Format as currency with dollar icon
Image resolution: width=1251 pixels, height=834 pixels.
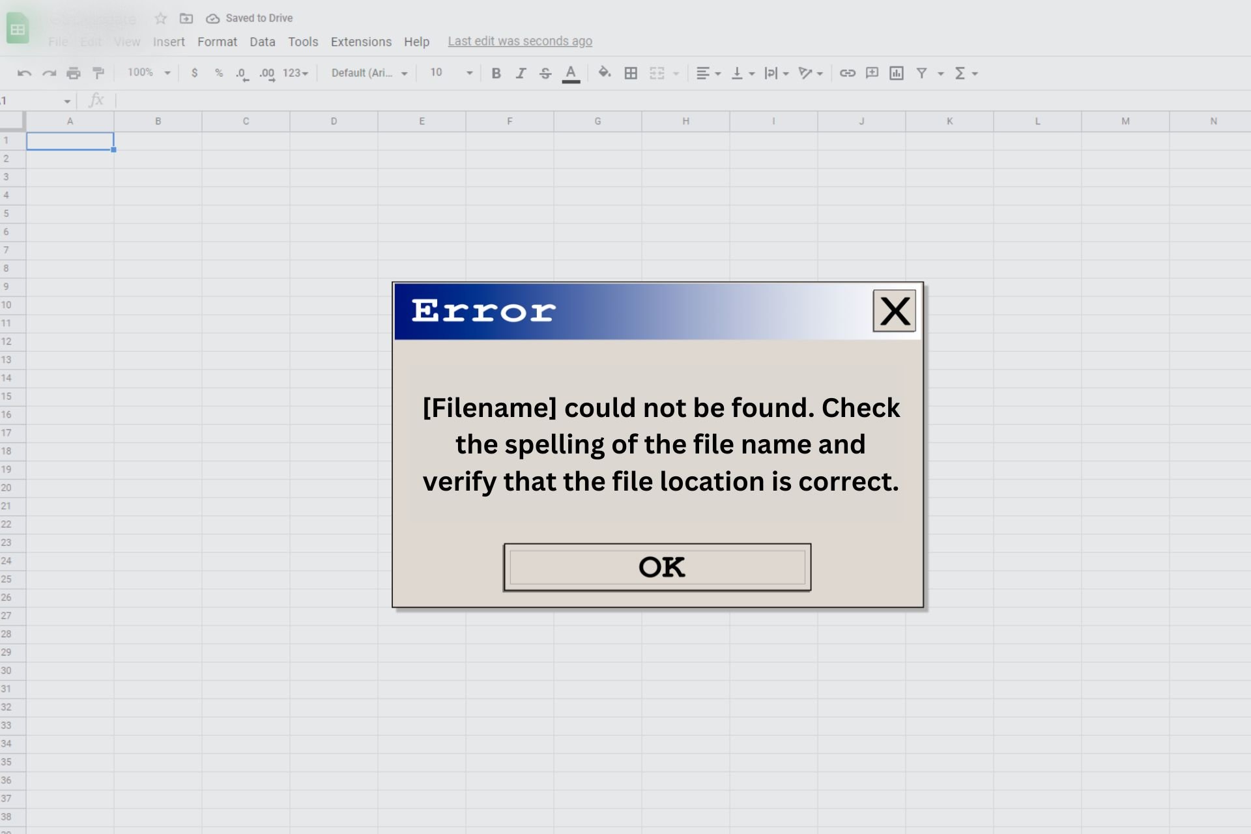coord(194,73)
